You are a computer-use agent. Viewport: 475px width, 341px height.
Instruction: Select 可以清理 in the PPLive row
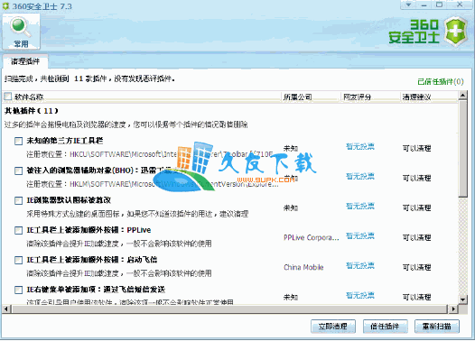pyautogui.click(x=416, y=238)
